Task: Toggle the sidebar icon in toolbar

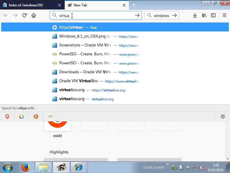Action: 213,15
